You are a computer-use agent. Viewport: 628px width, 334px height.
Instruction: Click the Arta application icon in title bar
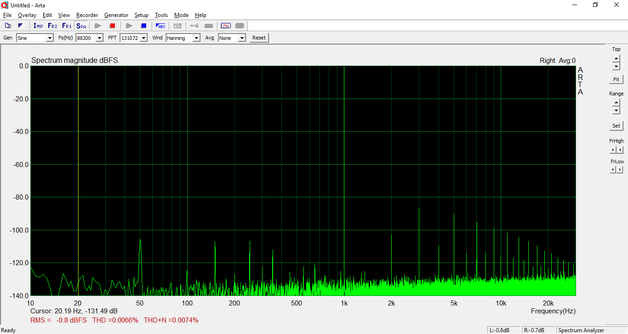pos(5,5)
